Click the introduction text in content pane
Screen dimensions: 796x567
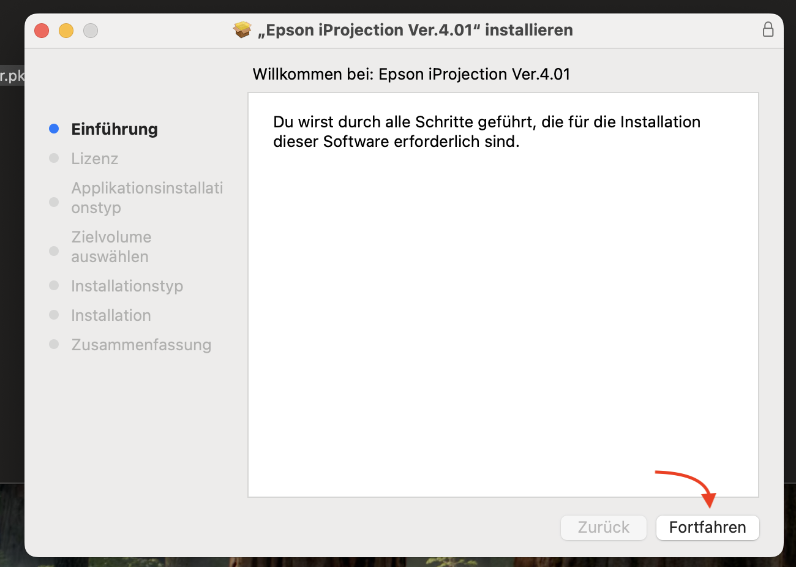(x=487, y=132)
